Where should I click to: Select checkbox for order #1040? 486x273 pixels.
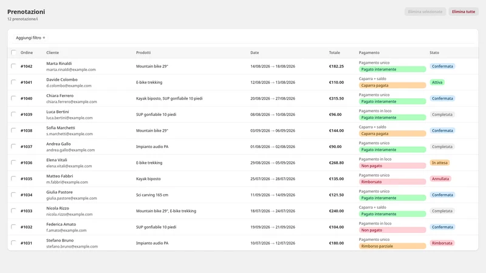[13, 98]
